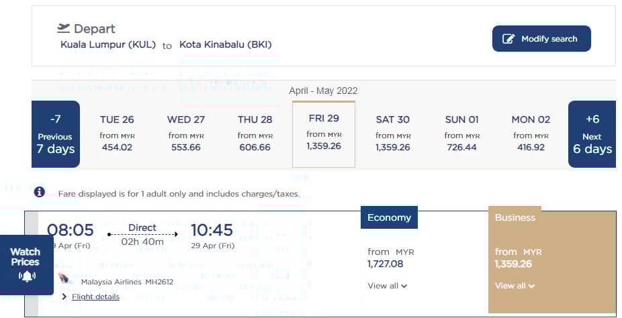Viewport: 622px width, 318px height.
Task: Select the Economy fare header
Action: click(389, 217)
